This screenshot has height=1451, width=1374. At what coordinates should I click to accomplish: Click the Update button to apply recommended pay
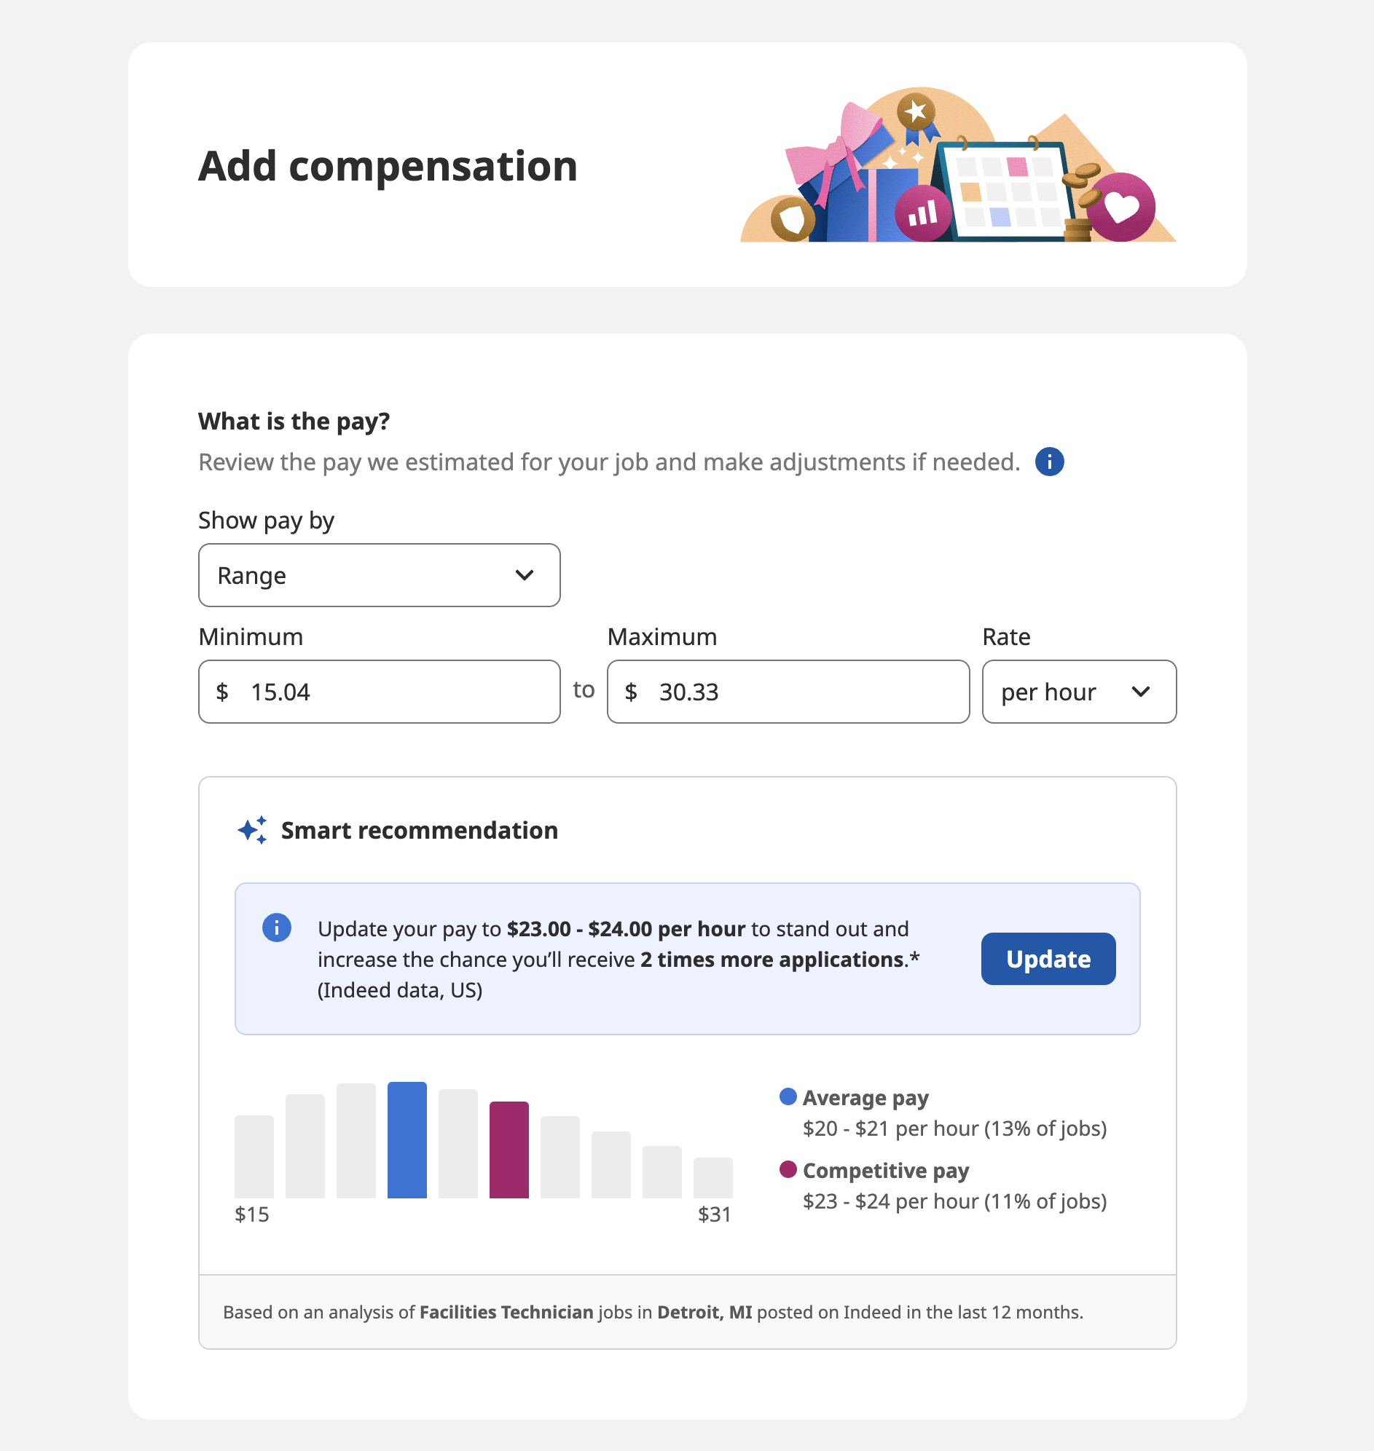pyautogui.click(x=1048, y=958)
